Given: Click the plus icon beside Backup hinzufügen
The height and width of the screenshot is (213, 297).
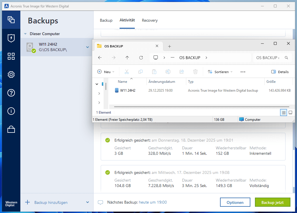Looking at the screenshot, I should (27, 202).
